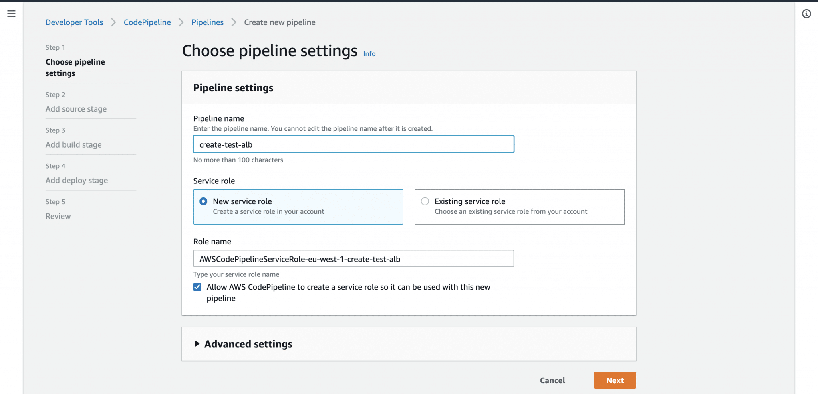This screenshot has height=394, width=818.
Task: Click the disclosure triangle next to Advanced settings
Action: 197,344
